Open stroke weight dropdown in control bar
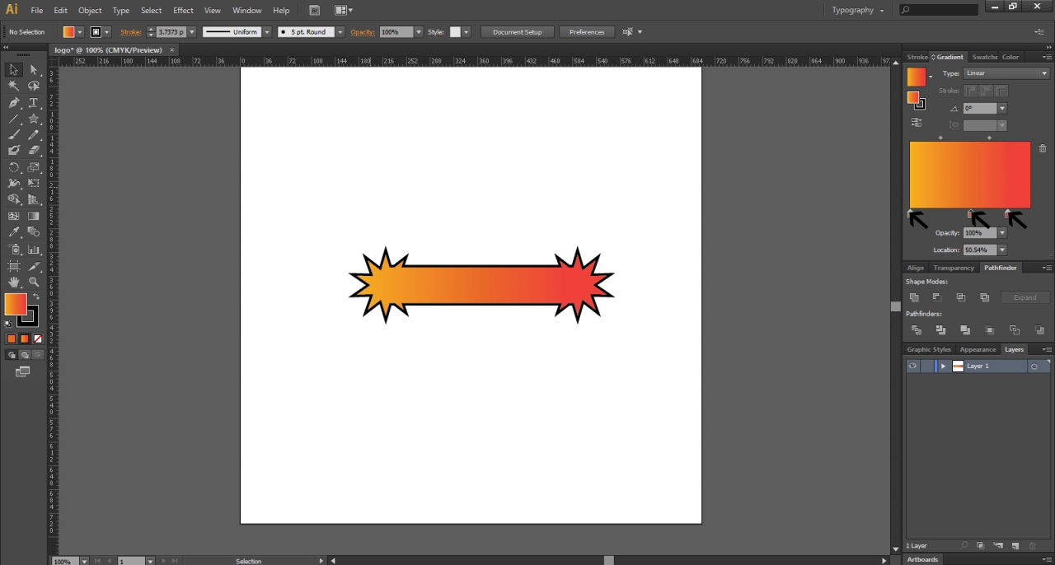This screenshot has height=565, width=1055. click(x=192, y=32)
